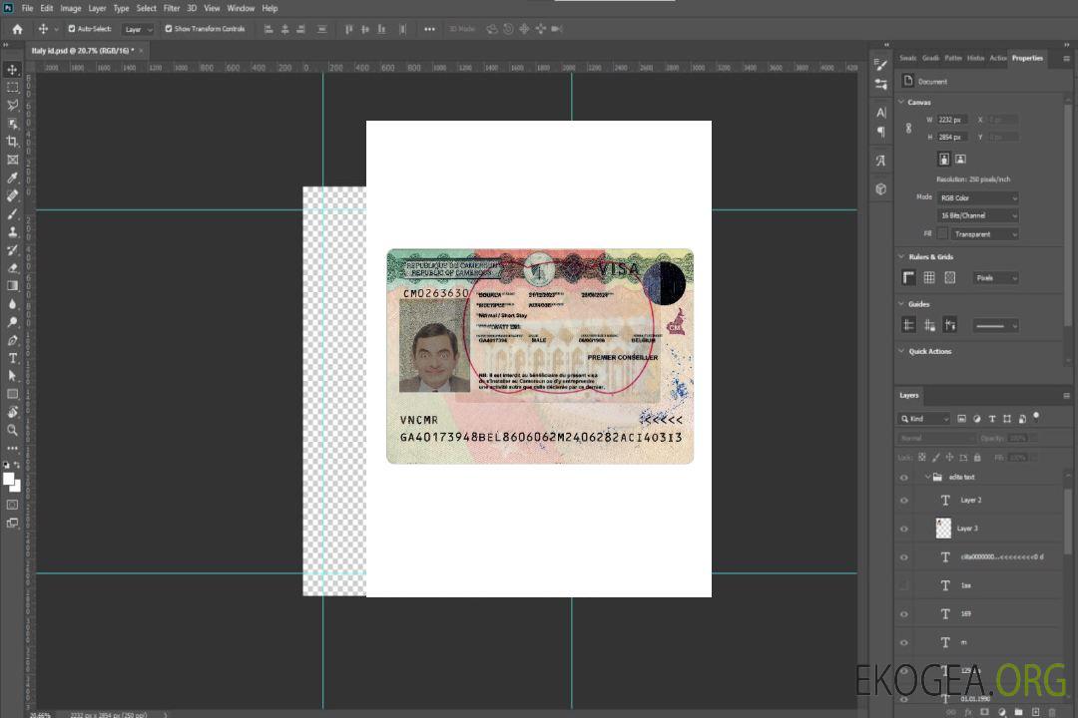Click the Home icon in options bar
This screenshot has height=718, width=1078.
point(17,29)
